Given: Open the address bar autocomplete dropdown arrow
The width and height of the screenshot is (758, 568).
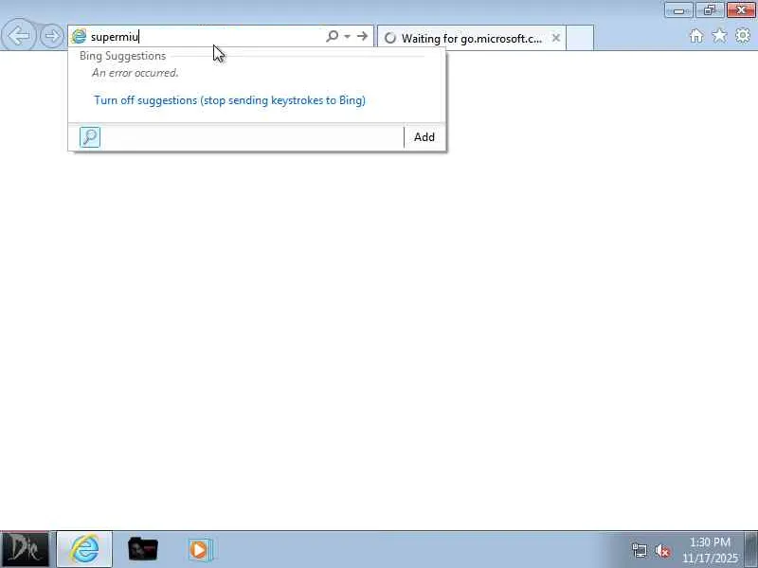Looking at the screenshot, I should pos(347,36).
